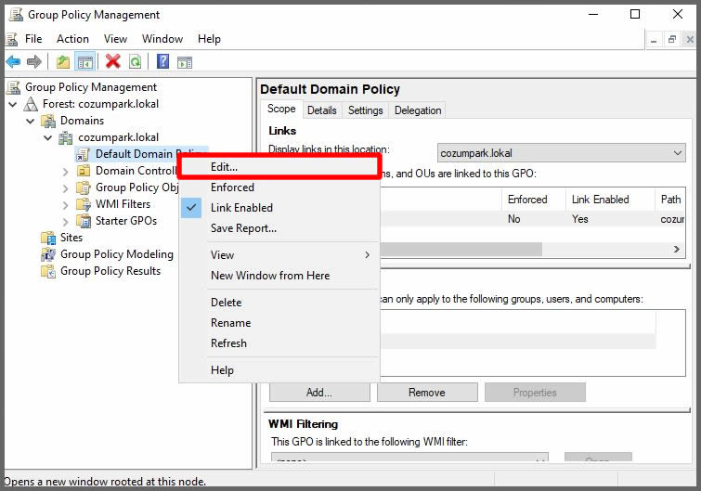701x491 pixels.
Task: Click the Group Policy Management root node icon
Action: click(x=14, y=87)
